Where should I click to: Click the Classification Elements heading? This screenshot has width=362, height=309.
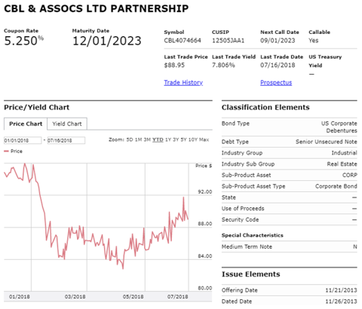265,108
